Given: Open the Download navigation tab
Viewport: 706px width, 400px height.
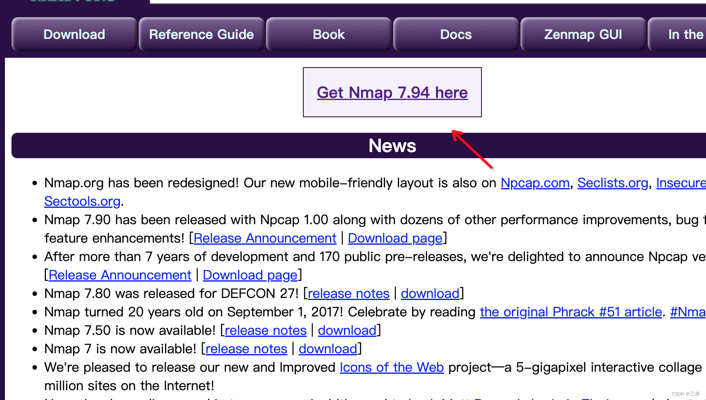Looking at the screenshot, I should tap(74, 34).
